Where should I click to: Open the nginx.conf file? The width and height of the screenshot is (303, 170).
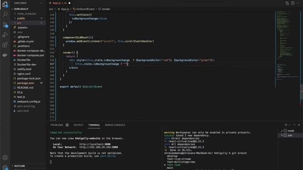pyautogui.click(x=24, y=74)
